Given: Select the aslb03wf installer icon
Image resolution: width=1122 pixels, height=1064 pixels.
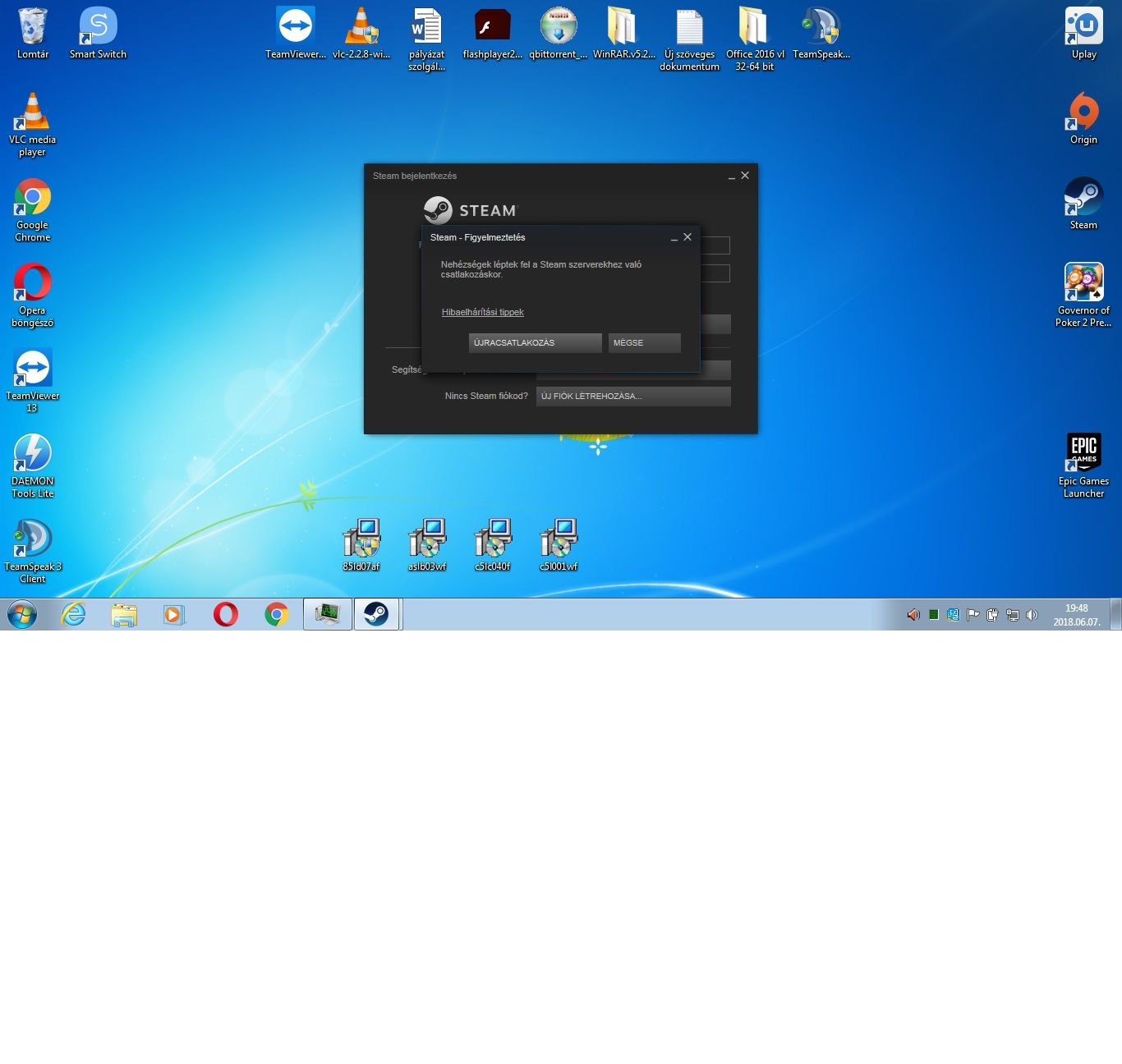Looking at the screenshot, I should tap(427, 545).
